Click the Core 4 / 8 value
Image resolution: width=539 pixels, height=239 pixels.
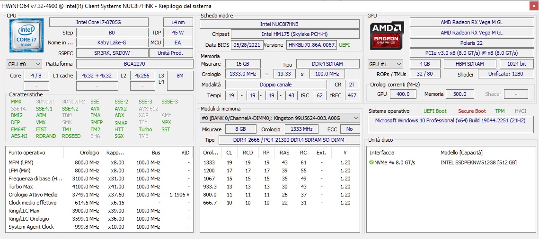pos(36,76)
